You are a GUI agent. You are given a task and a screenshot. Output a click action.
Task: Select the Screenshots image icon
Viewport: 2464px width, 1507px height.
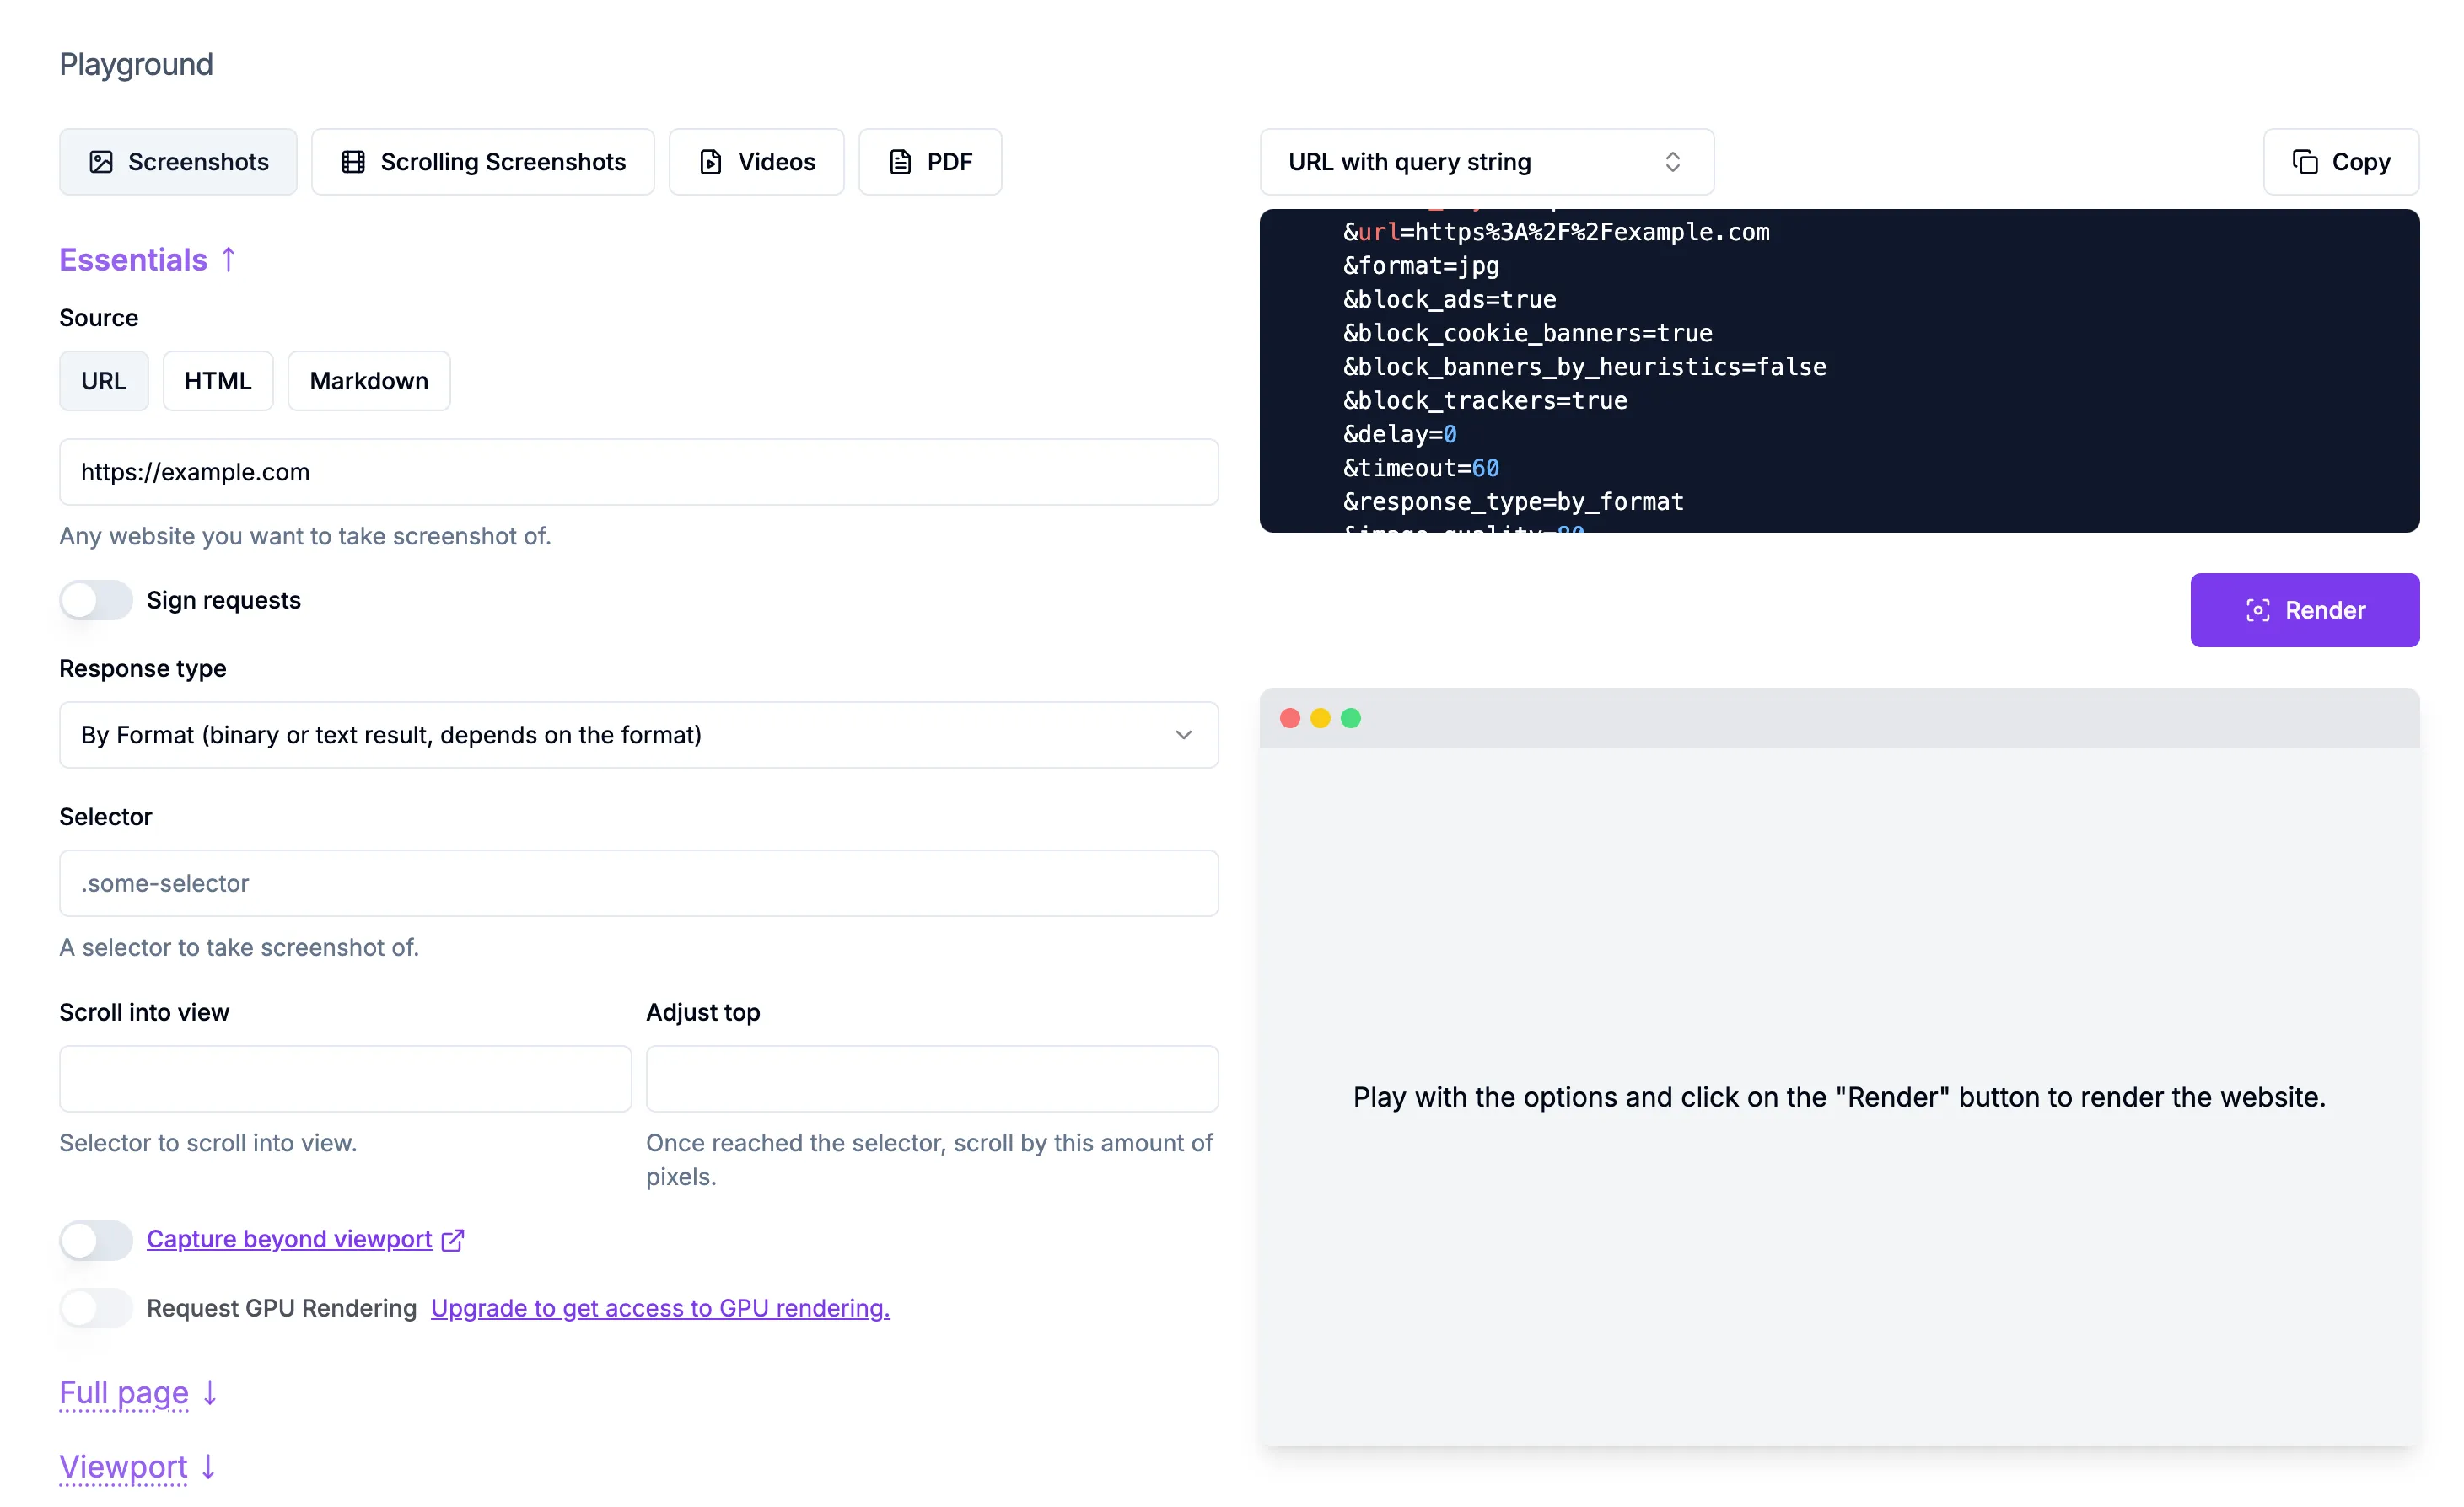[101, 161]
